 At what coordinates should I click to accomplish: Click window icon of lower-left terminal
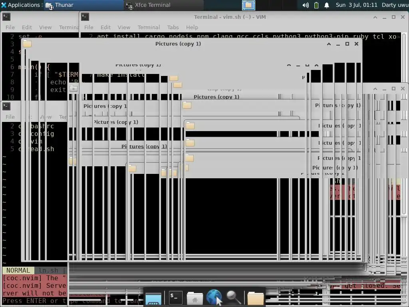(6, 106)
